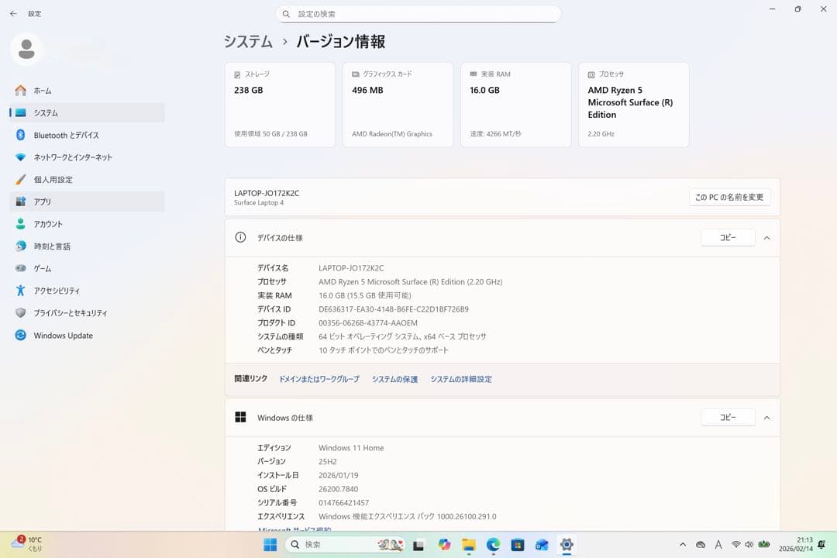
Task: Open アカウント person icon
Action: [x=21, y=224]
